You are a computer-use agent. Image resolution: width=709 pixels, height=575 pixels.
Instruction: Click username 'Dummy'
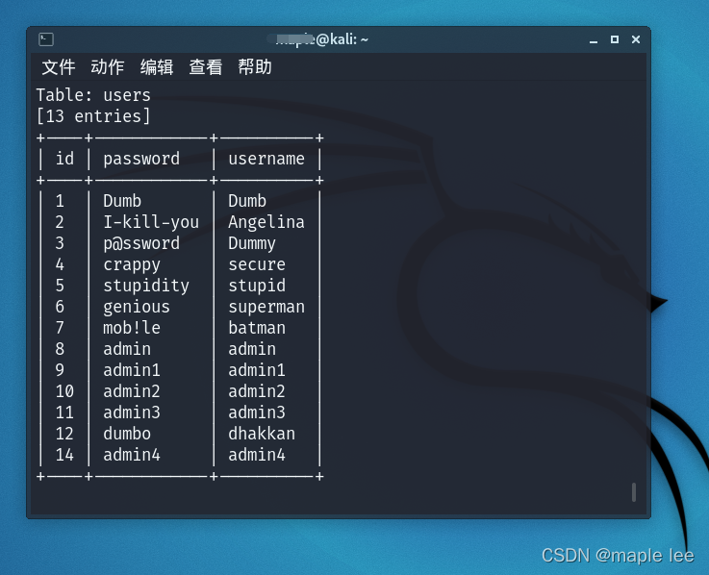tap(252, 243)
